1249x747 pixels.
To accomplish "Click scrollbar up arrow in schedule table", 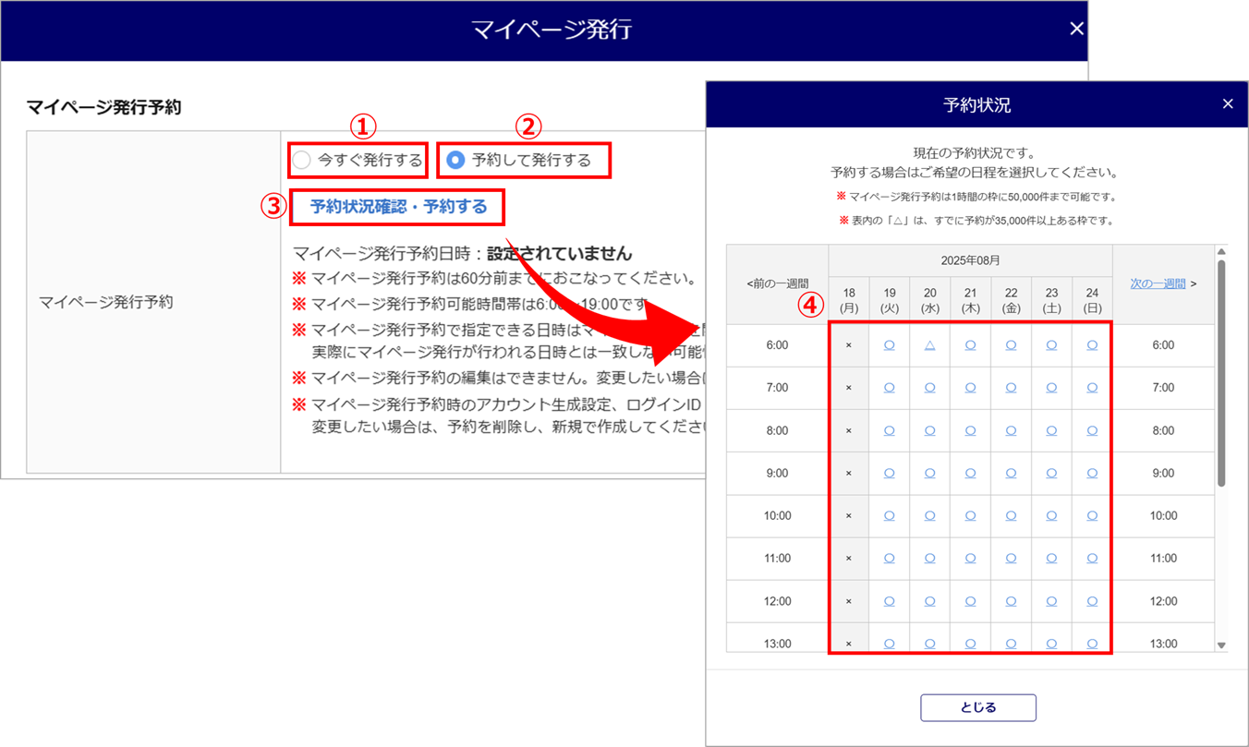I will click(1221, 251).
